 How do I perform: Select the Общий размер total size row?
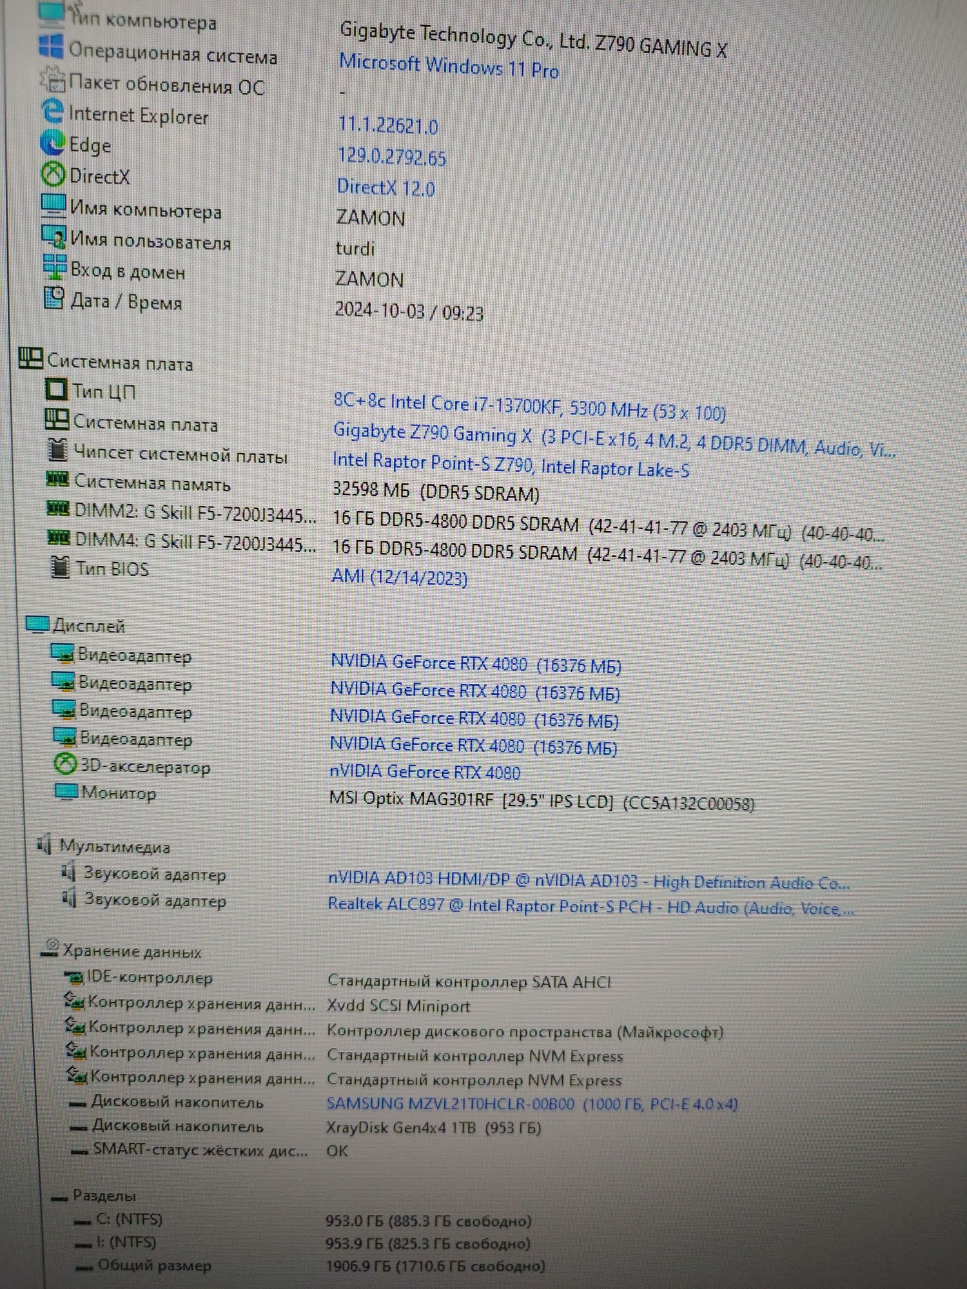pyautogui.click(x=311, y=1265)
